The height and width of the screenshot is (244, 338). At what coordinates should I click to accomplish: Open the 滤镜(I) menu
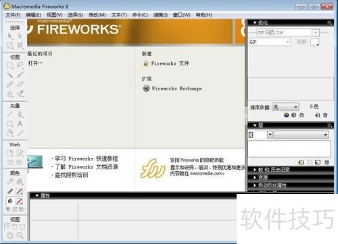tap(160, 15)
